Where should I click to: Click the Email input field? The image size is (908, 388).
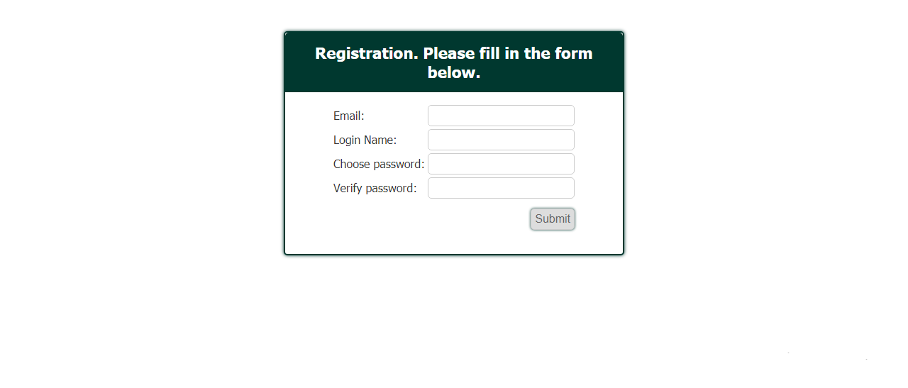[501, 116]
